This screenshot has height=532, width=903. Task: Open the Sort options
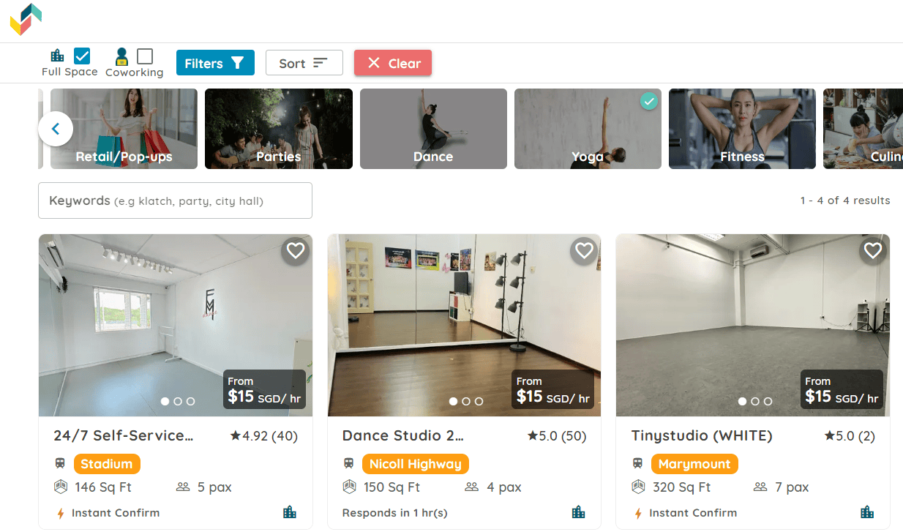(x=304, y=63)
